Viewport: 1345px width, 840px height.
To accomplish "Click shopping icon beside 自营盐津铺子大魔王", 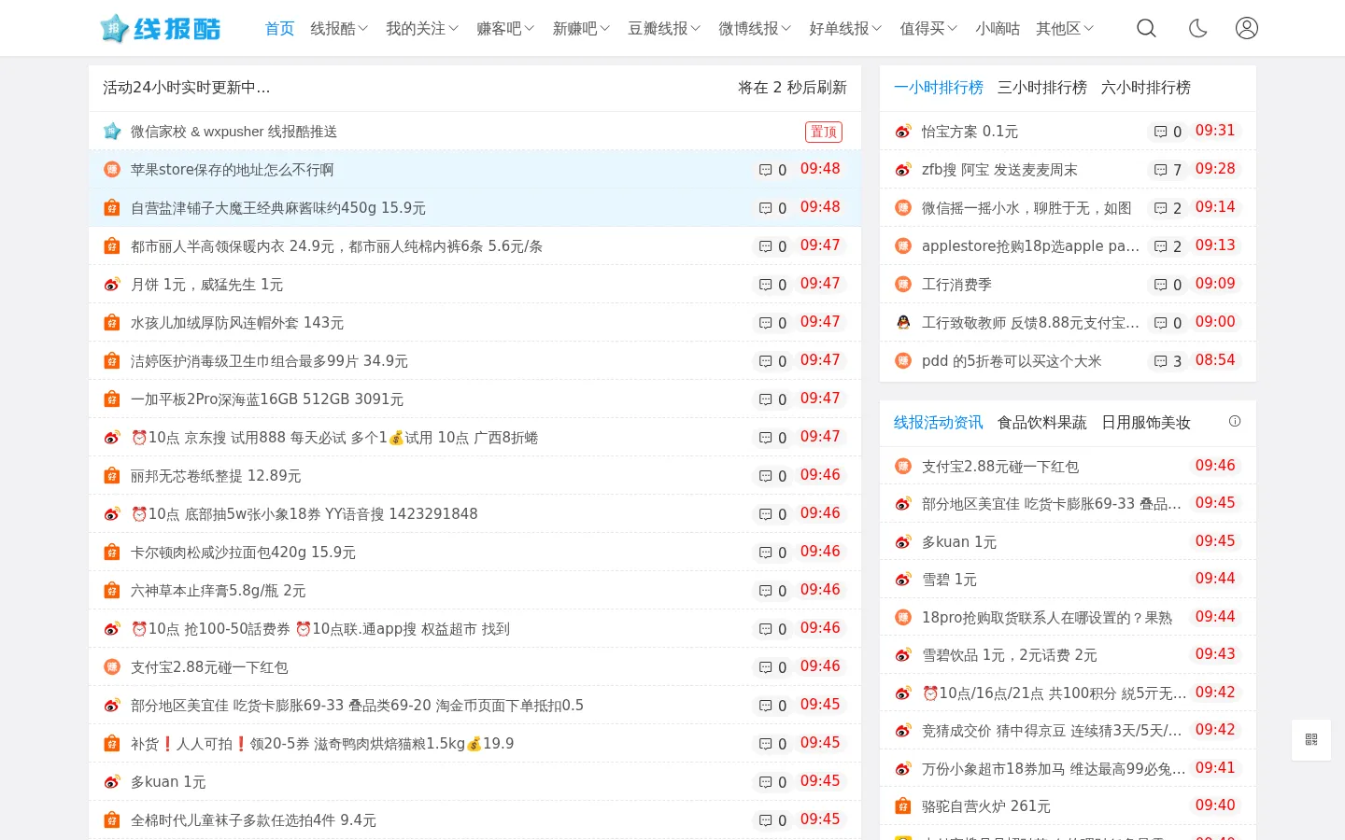I will point(112,208).
